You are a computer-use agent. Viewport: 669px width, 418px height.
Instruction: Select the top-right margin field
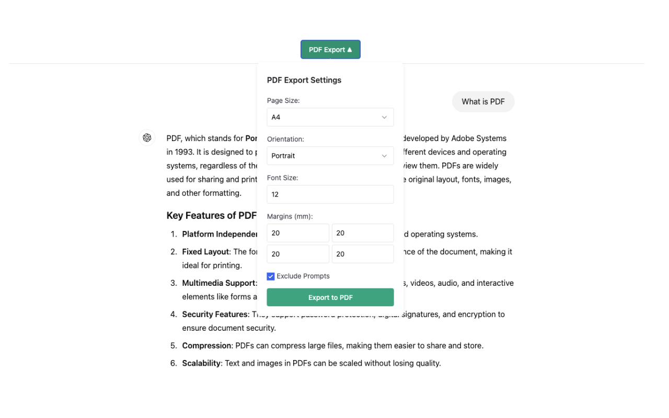coord(363,233)
